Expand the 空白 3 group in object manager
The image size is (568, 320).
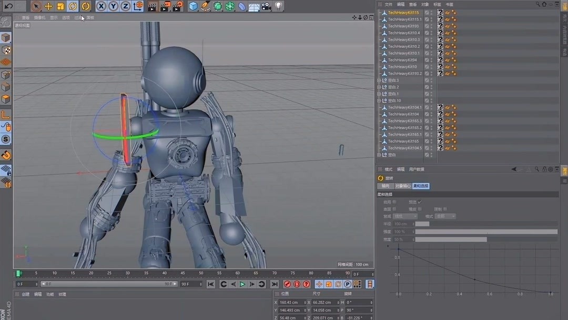[379, 80]
